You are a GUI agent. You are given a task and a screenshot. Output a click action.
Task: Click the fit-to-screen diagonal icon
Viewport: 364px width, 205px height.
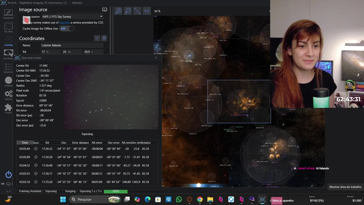[137, 11]
